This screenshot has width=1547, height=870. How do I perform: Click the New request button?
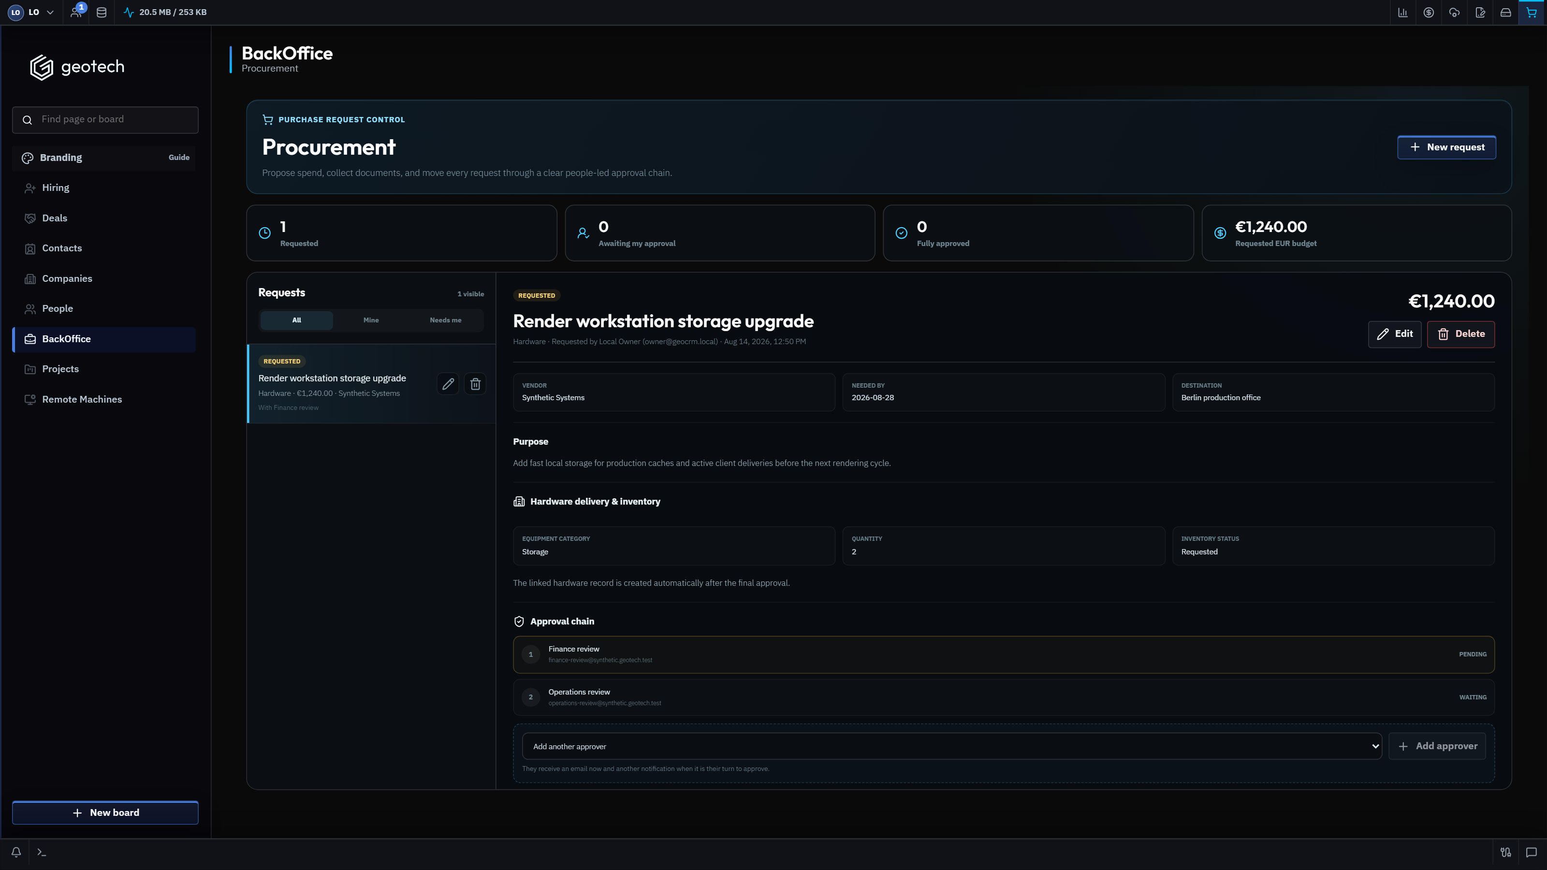pos(1447,147)
